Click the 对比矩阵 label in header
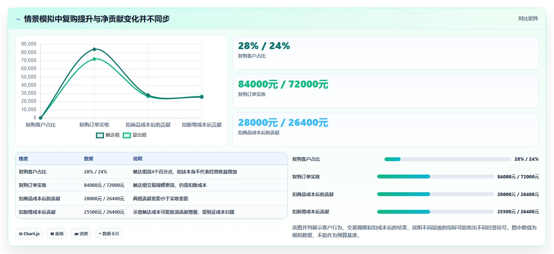The image size is (554, 254). [528, 18]
